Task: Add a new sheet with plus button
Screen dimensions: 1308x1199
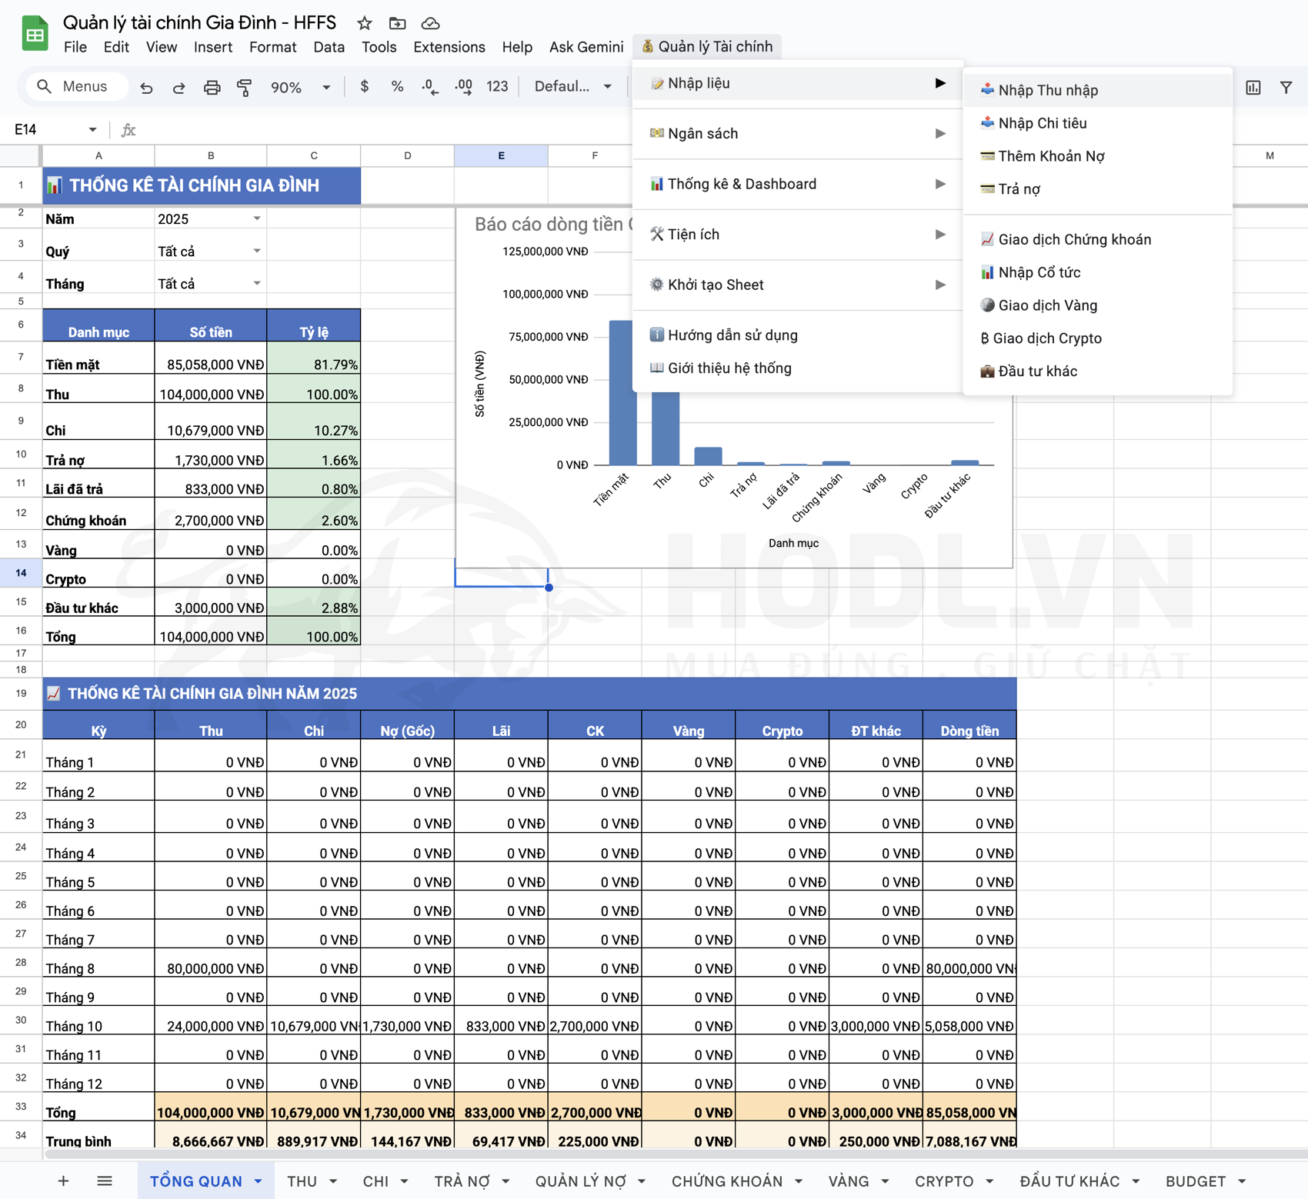Action: [64, 1181]
